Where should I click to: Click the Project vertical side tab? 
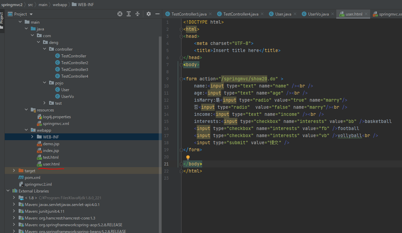2,21
